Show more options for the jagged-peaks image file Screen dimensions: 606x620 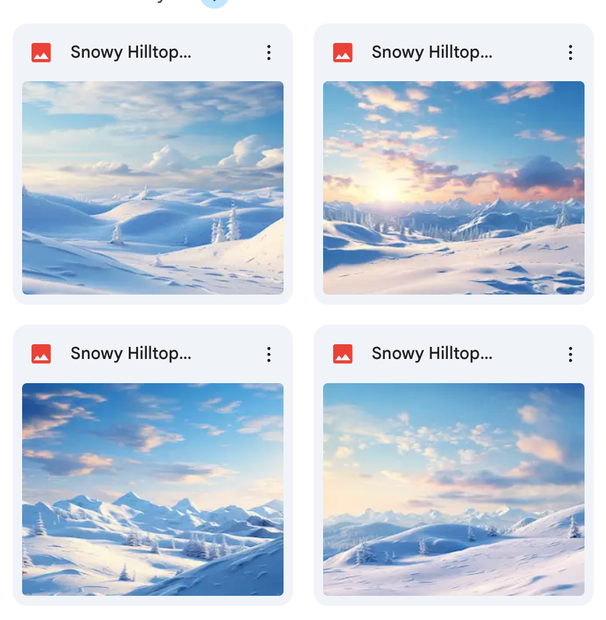(x=269, y=354)
